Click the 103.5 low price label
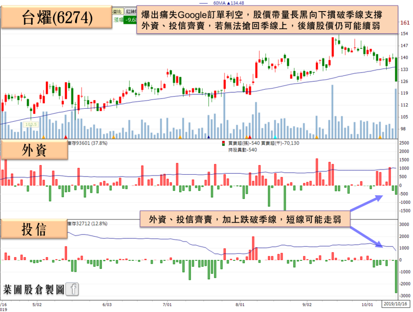413x312 pixels. pos(31,124)
